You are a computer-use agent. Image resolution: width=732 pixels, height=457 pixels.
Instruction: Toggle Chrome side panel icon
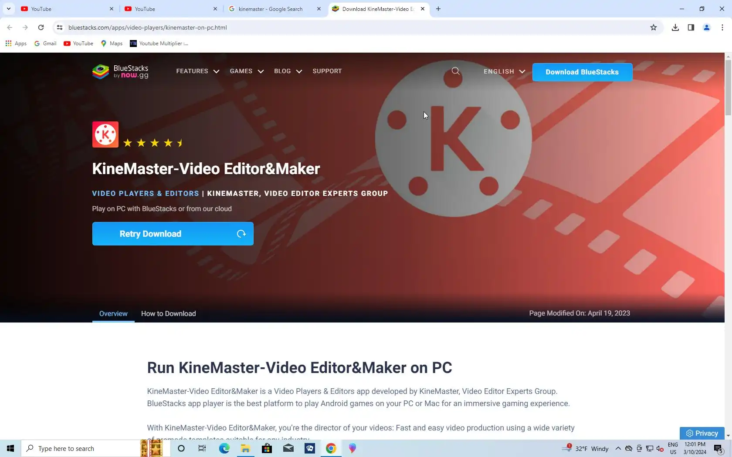tap(691, 27)
